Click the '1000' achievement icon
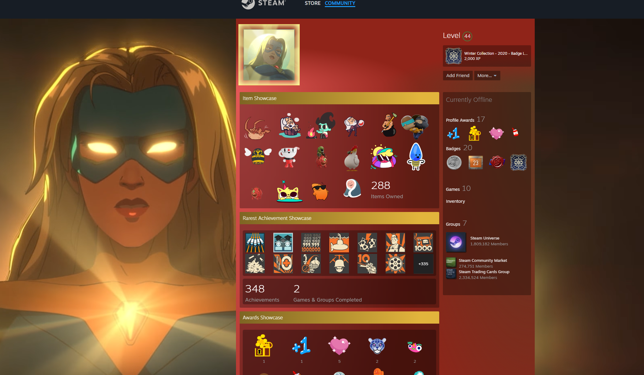644x375 pixels. [423, 243]
